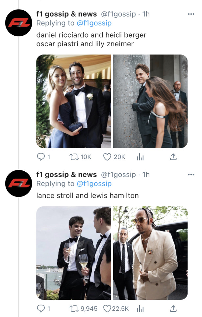View analytics for the second tweet
Screen dimensions: 202x317
click(140, 308)
